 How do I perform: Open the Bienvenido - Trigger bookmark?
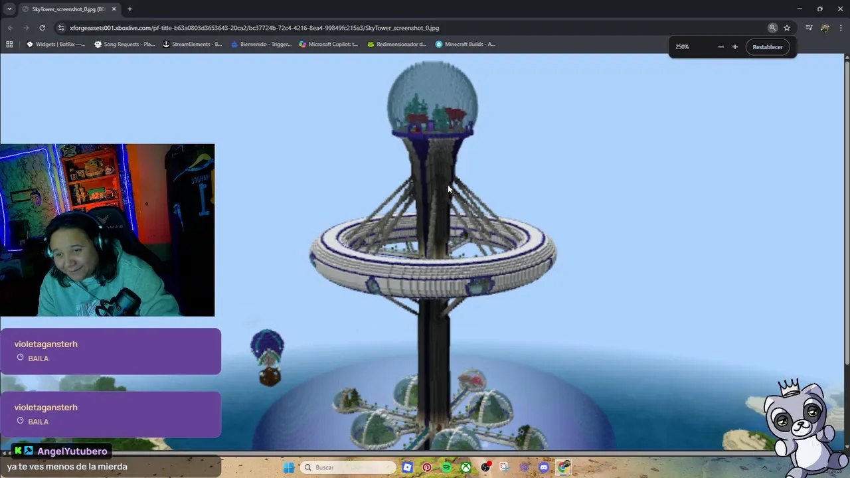[x=261, y=44]
